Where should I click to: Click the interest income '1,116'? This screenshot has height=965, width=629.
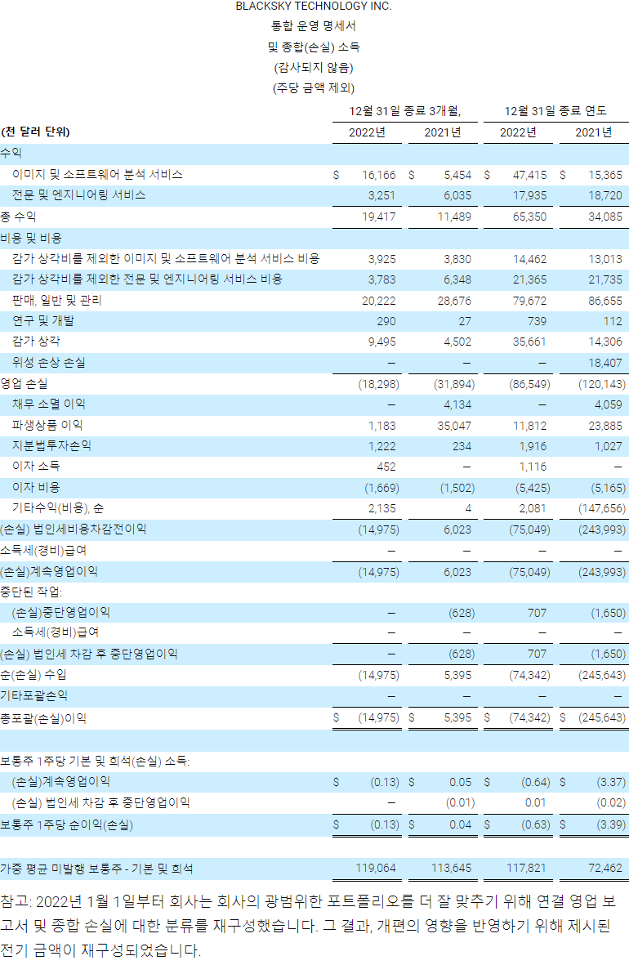[x=533, y=467]
